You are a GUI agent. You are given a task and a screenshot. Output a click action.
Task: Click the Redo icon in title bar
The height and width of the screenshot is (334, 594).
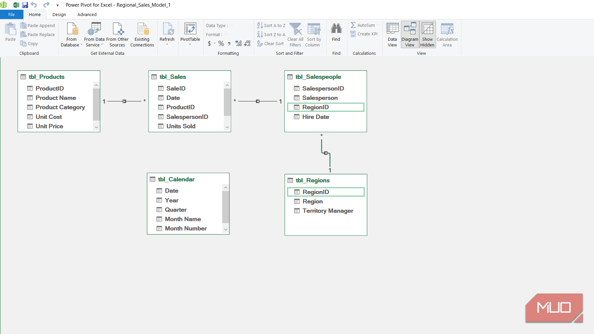click(x=46, y=5)
